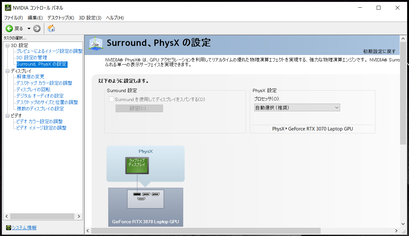Screen dimensions: 409x236
Task: Open 編集(E) menu
Action: click(35, 18)
